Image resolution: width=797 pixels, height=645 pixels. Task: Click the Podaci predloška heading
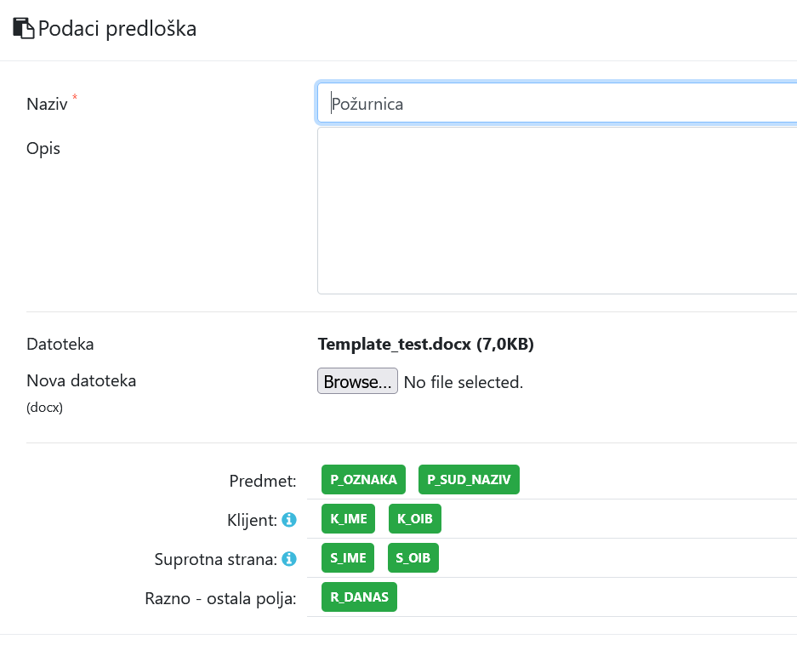(117, 28)
